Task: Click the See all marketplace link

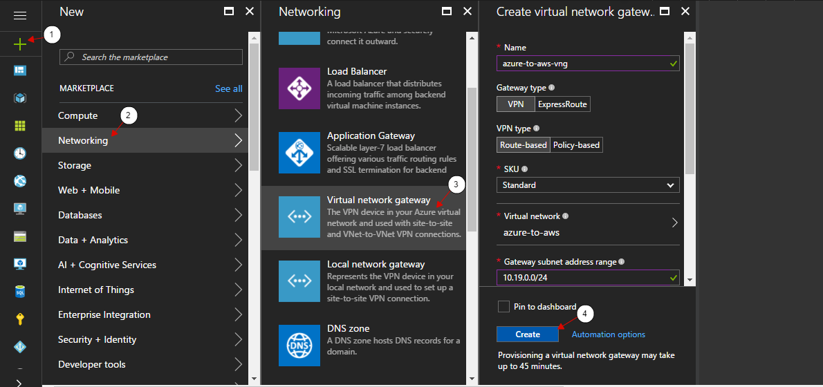Action: pos(229,88)
